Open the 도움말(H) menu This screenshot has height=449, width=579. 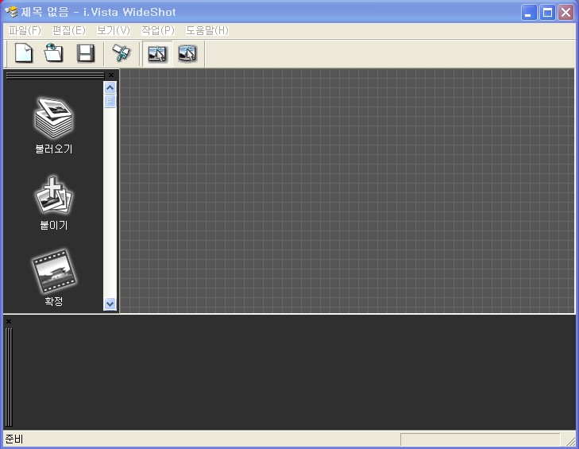207,30
